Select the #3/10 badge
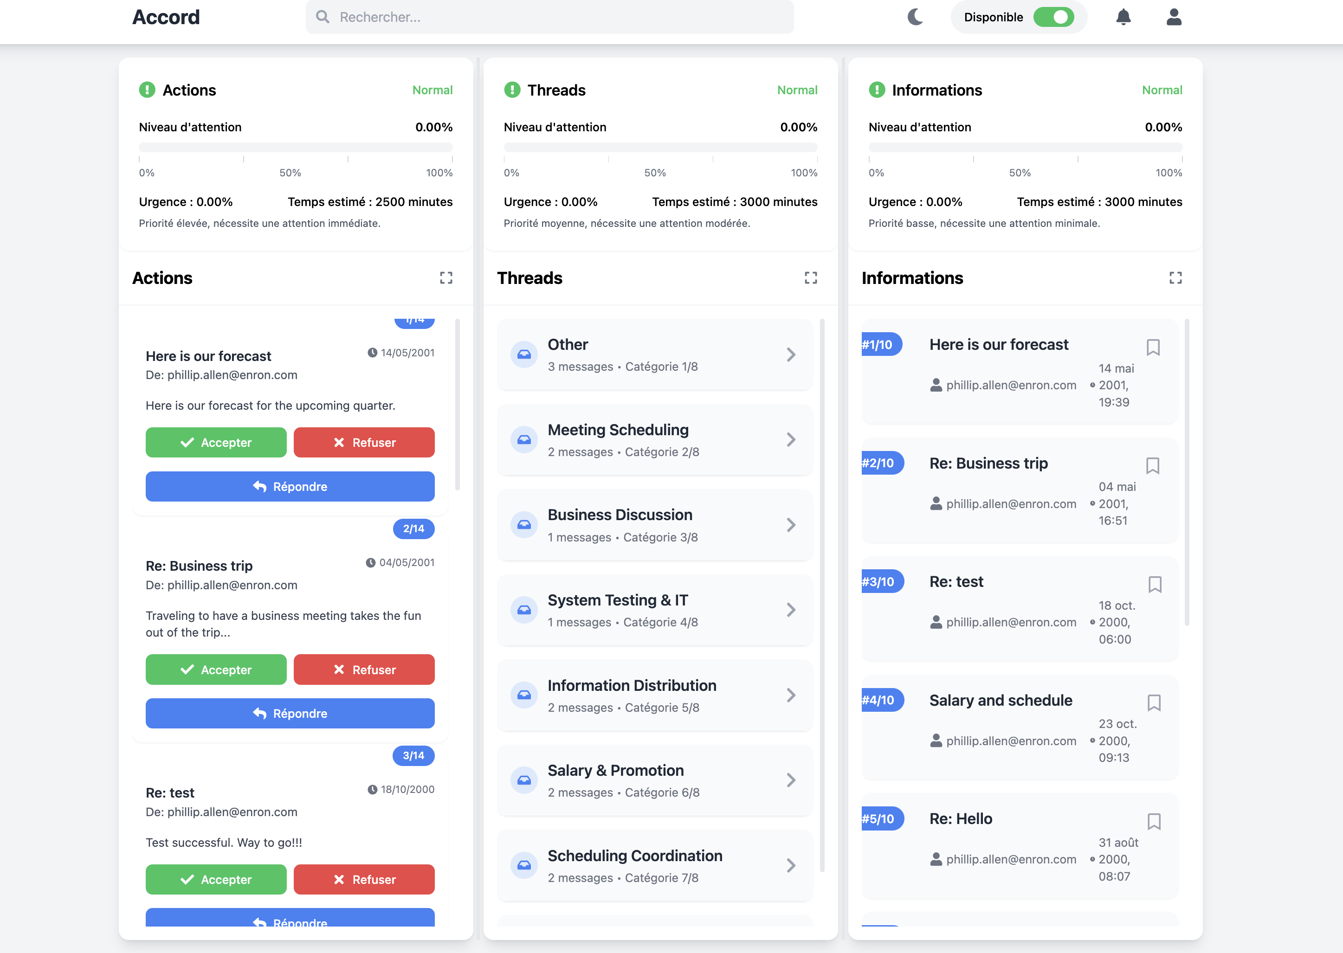This screenshot has height=953, width=1343. pyautogui.click(x=882, y=581)
